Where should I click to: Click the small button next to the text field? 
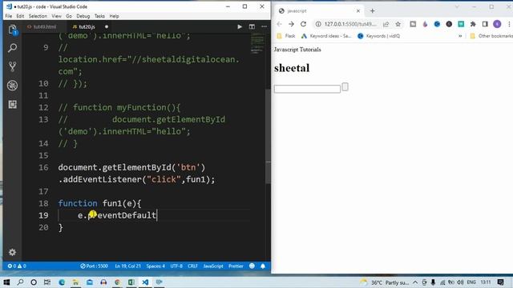345,87
